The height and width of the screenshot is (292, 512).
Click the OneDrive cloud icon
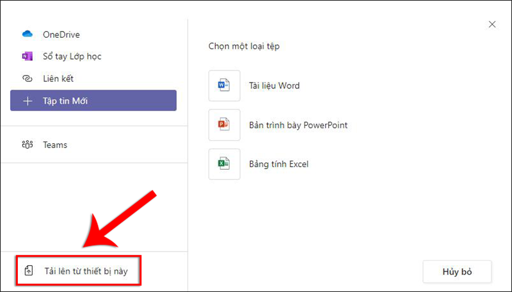click(x=27, y=35)
